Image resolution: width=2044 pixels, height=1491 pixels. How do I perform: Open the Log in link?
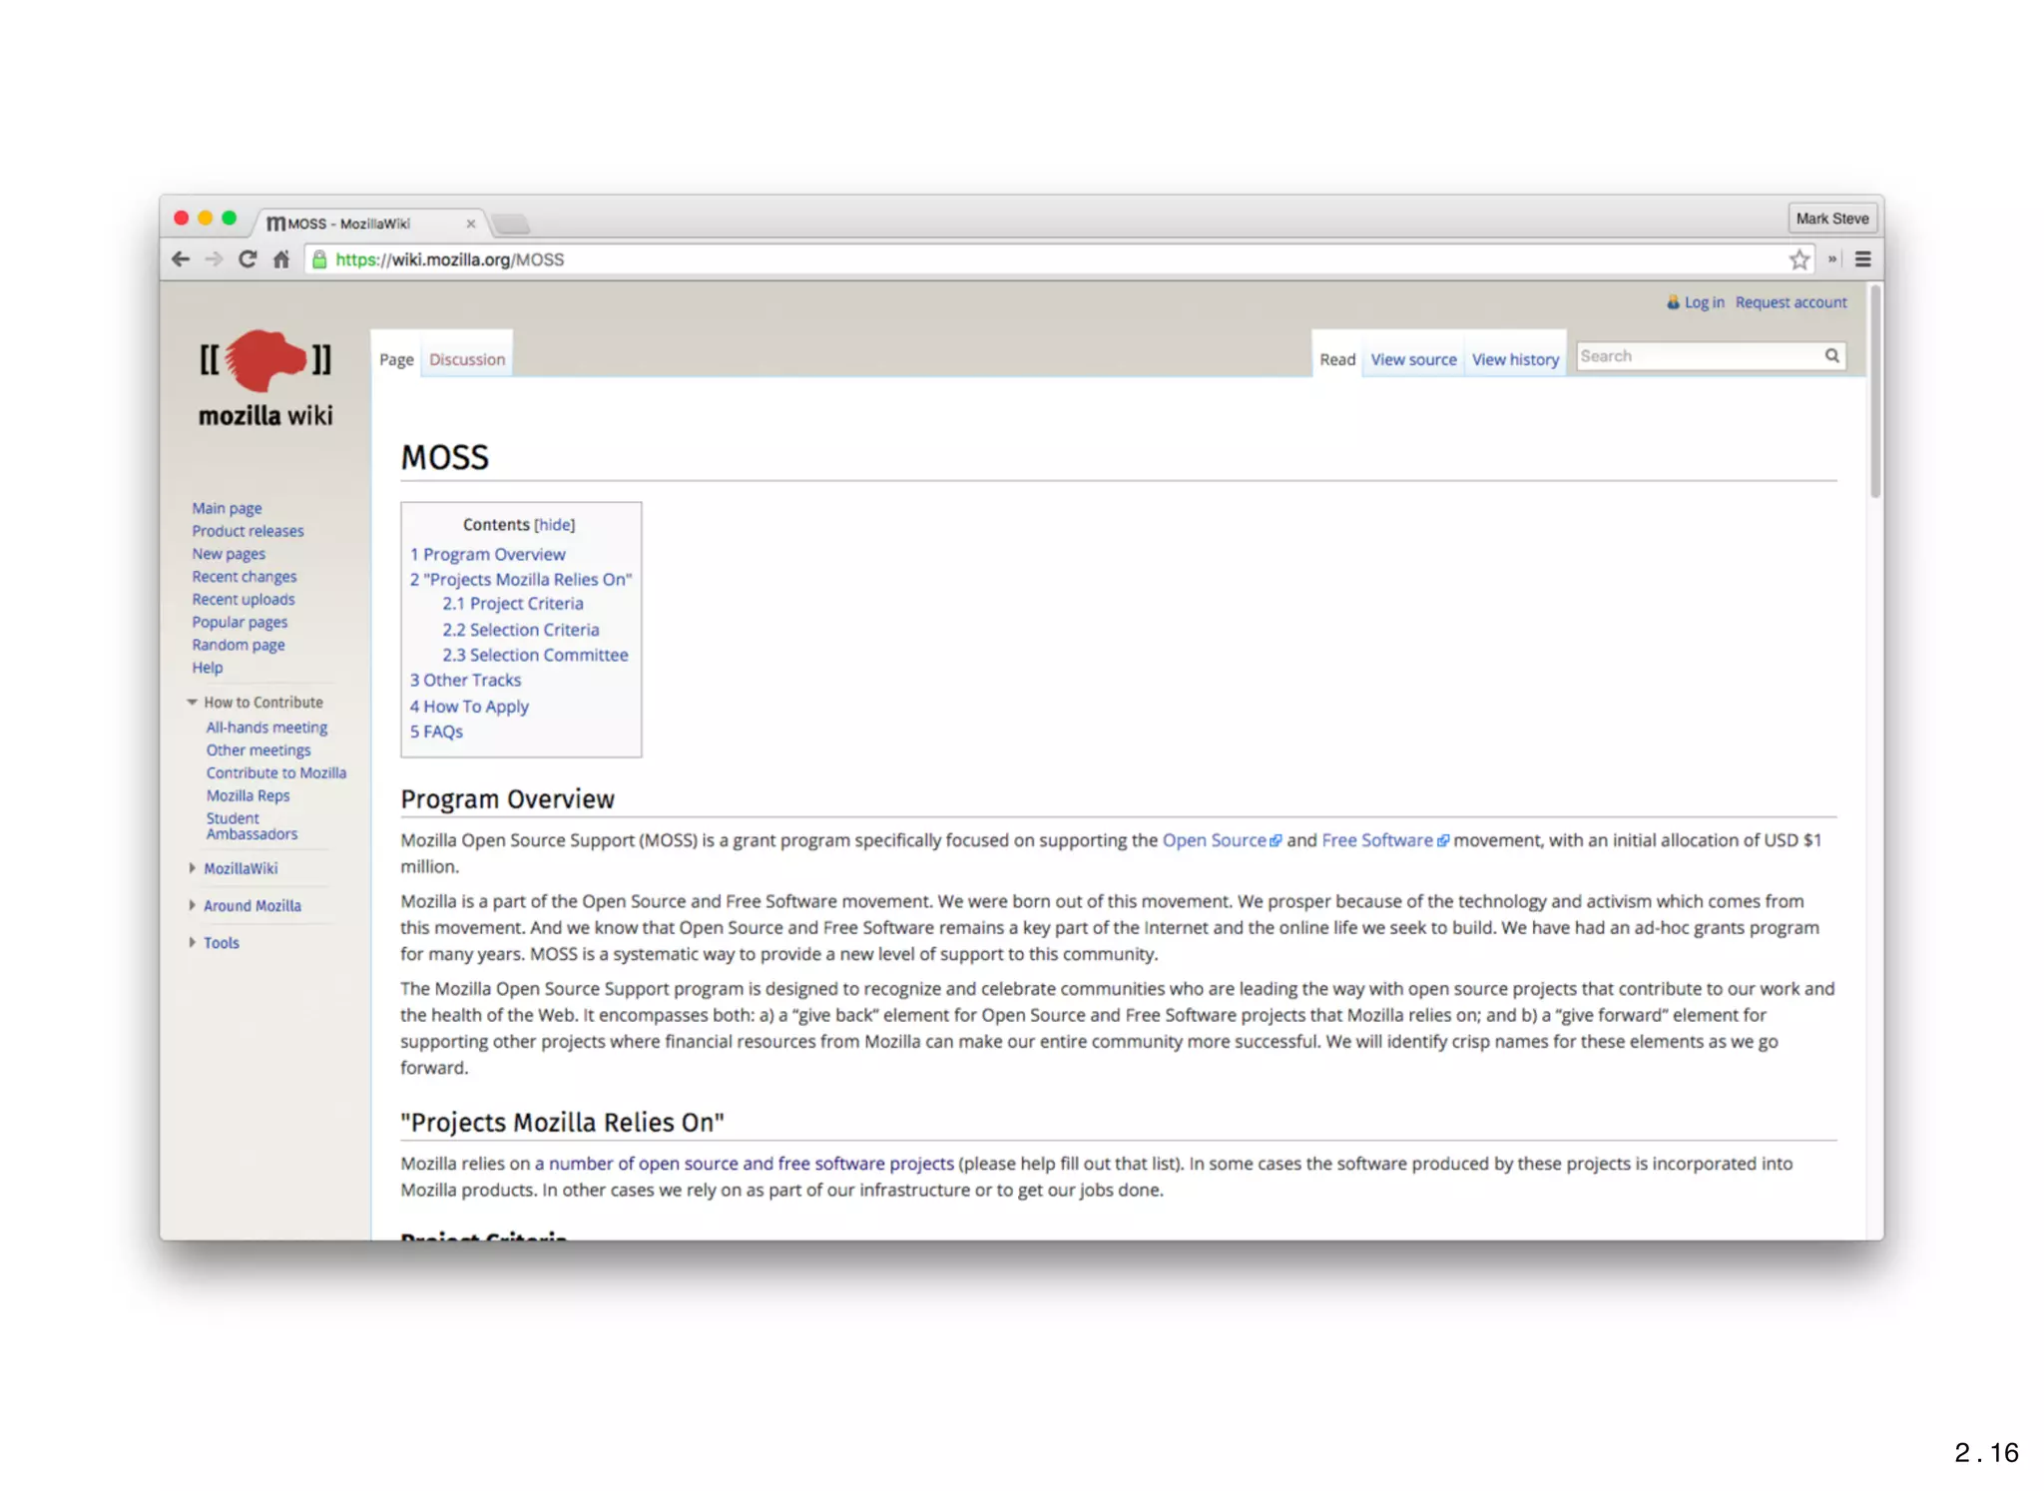(1704, 302)
